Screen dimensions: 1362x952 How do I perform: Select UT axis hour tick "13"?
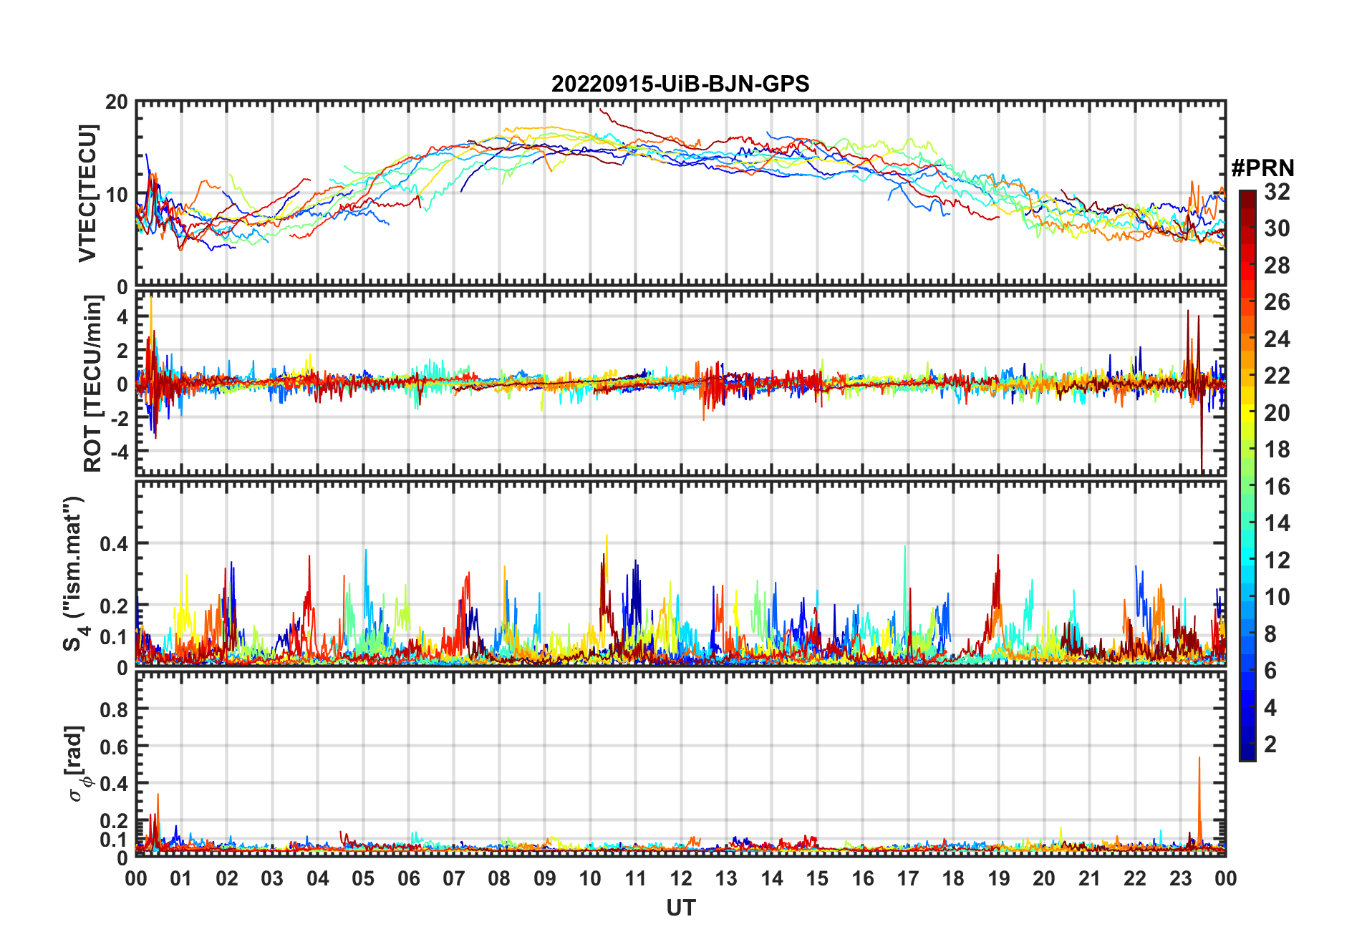(726, 878)
